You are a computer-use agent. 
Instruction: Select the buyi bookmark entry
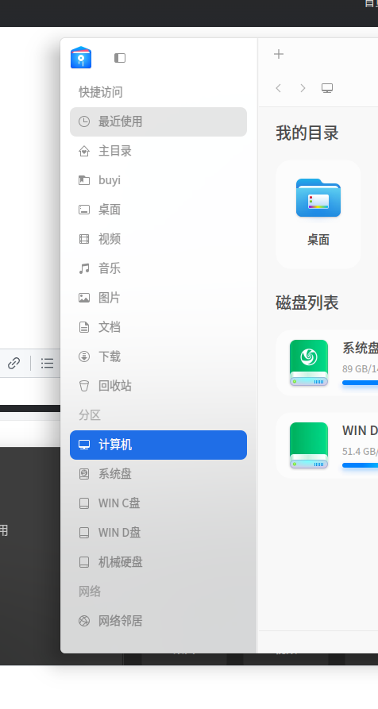pos(158,180)
